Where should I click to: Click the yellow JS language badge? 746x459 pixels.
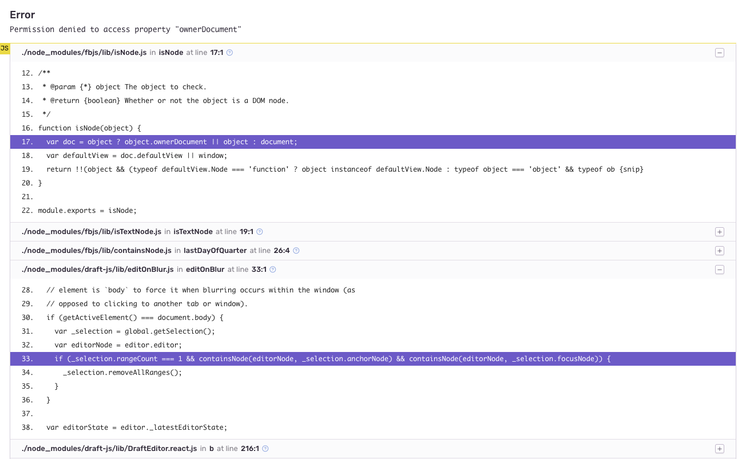(x=5, y=49)
